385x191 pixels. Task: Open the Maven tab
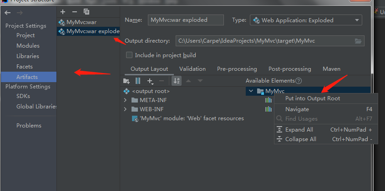click(x=331, y=69)
